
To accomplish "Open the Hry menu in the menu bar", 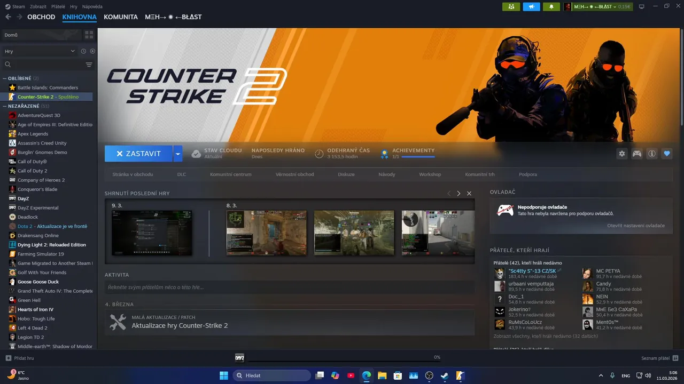I will point(74,6).
